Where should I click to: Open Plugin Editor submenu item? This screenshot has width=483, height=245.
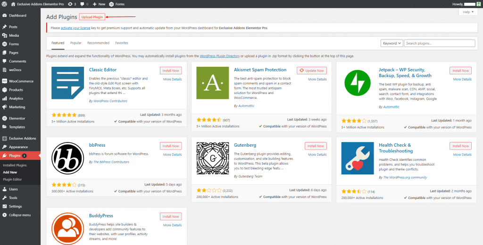coord(12,179)
